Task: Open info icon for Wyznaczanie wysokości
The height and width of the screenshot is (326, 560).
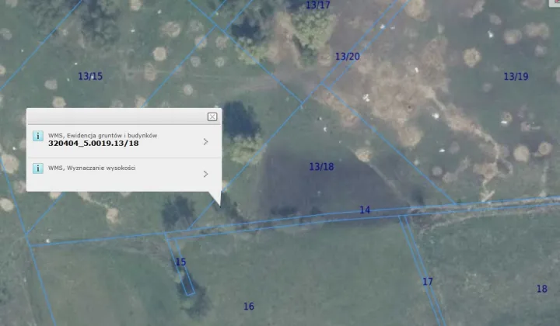Action: pyautogui.click(x=38, y=168)
